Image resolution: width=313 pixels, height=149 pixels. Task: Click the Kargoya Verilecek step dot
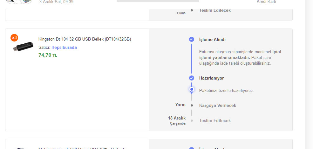coord(192,105)
